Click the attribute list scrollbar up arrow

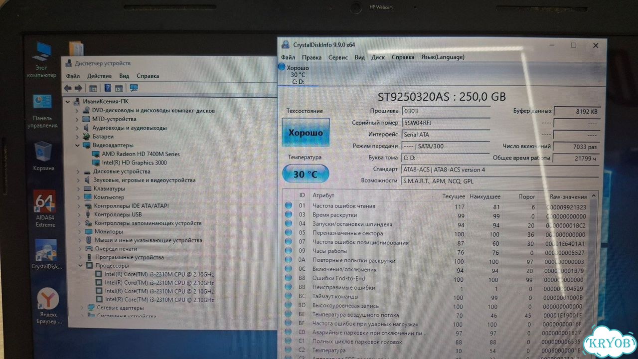coord(593,197)
